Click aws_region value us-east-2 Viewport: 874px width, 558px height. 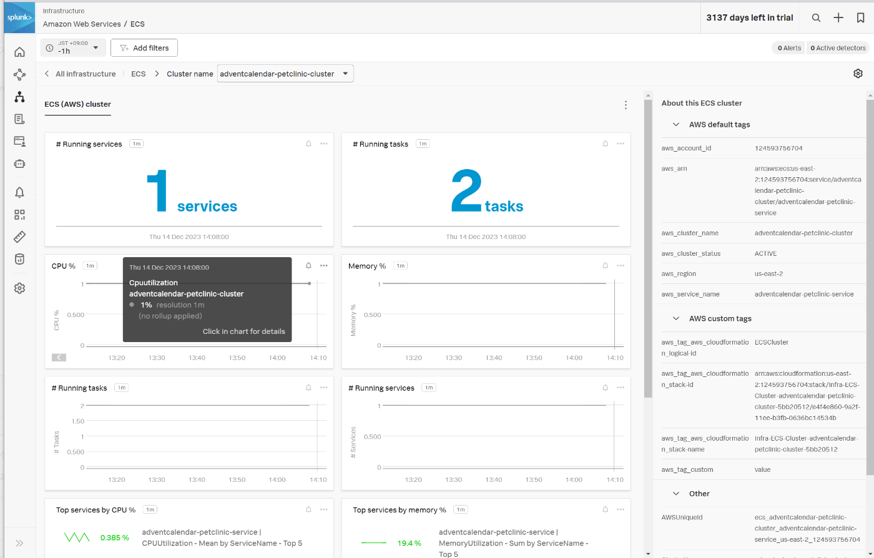(768, 273)
